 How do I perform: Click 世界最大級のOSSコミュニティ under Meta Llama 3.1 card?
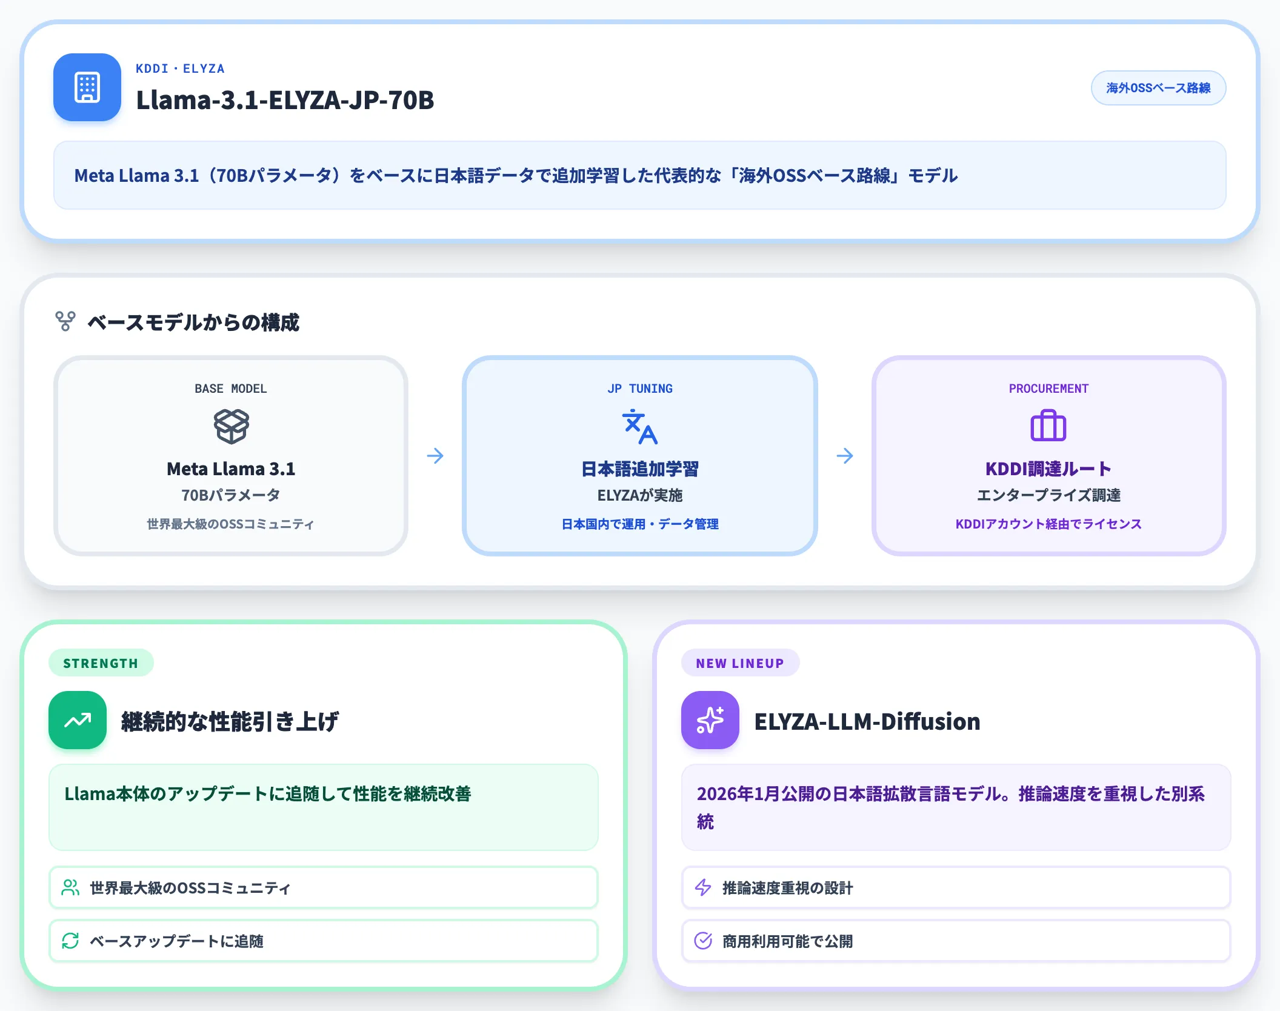point(231,524)
